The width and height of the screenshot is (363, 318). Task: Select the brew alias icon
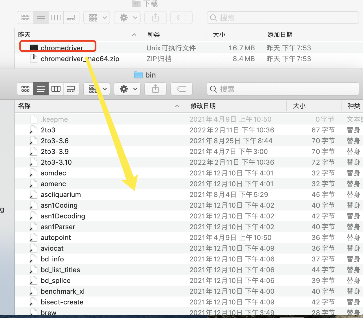pos(34,312)
